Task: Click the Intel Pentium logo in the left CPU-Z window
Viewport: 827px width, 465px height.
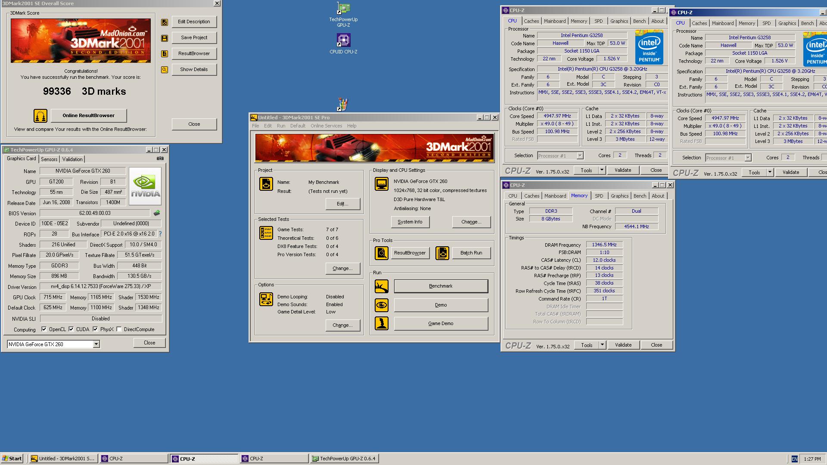Action: click(x=649, y=47)
